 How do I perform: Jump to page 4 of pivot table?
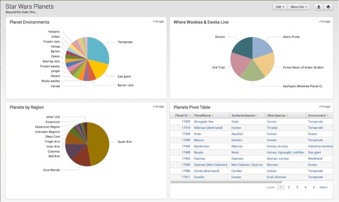(305, 187)
